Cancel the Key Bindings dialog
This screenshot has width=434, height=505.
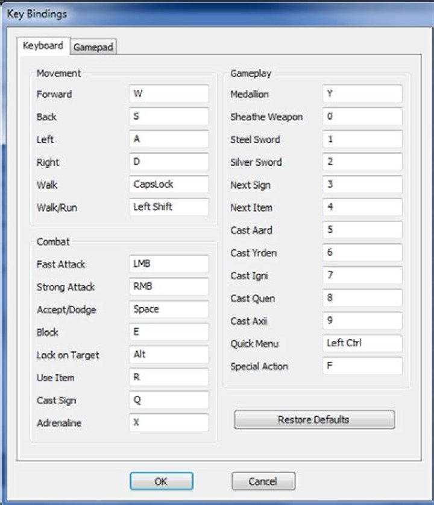263,481
